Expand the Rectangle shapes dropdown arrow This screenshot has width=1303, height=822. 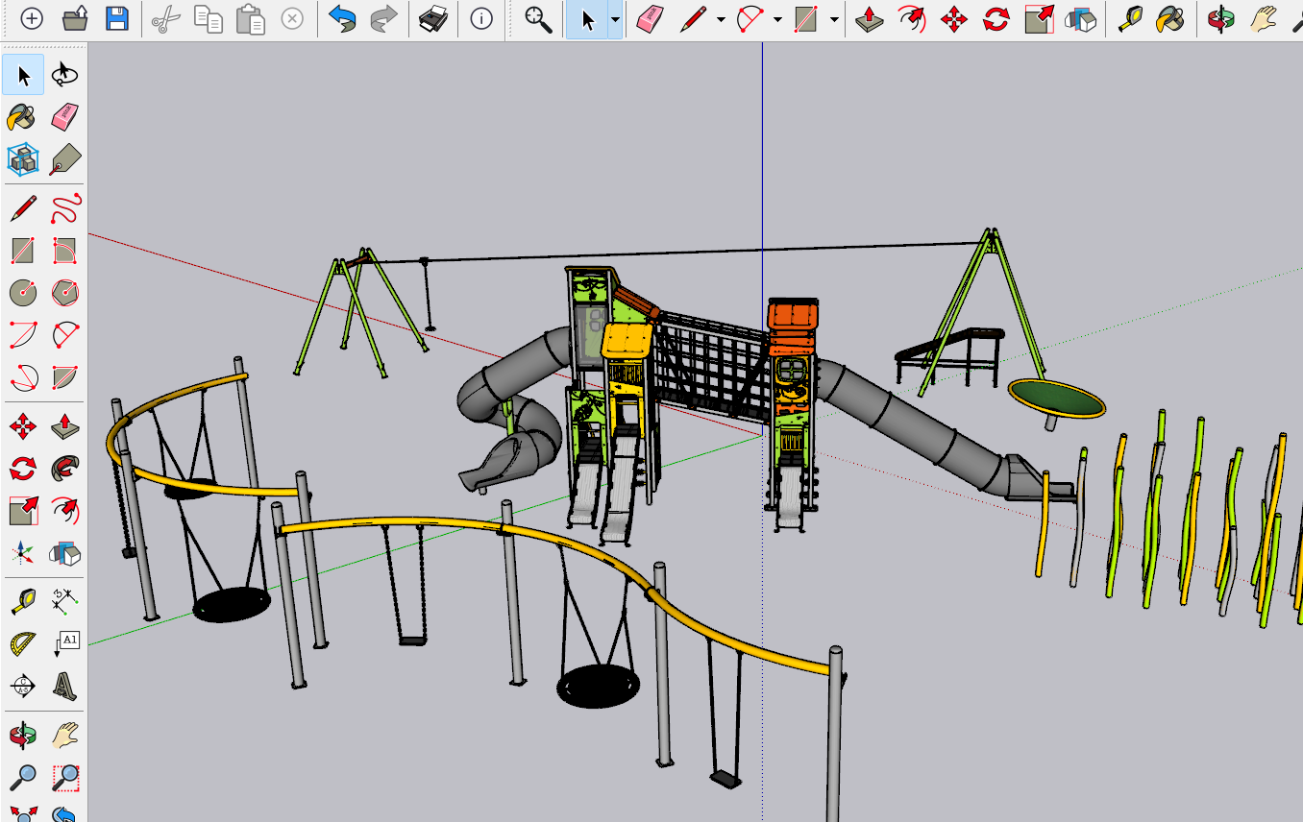click(x=833, y=20)
